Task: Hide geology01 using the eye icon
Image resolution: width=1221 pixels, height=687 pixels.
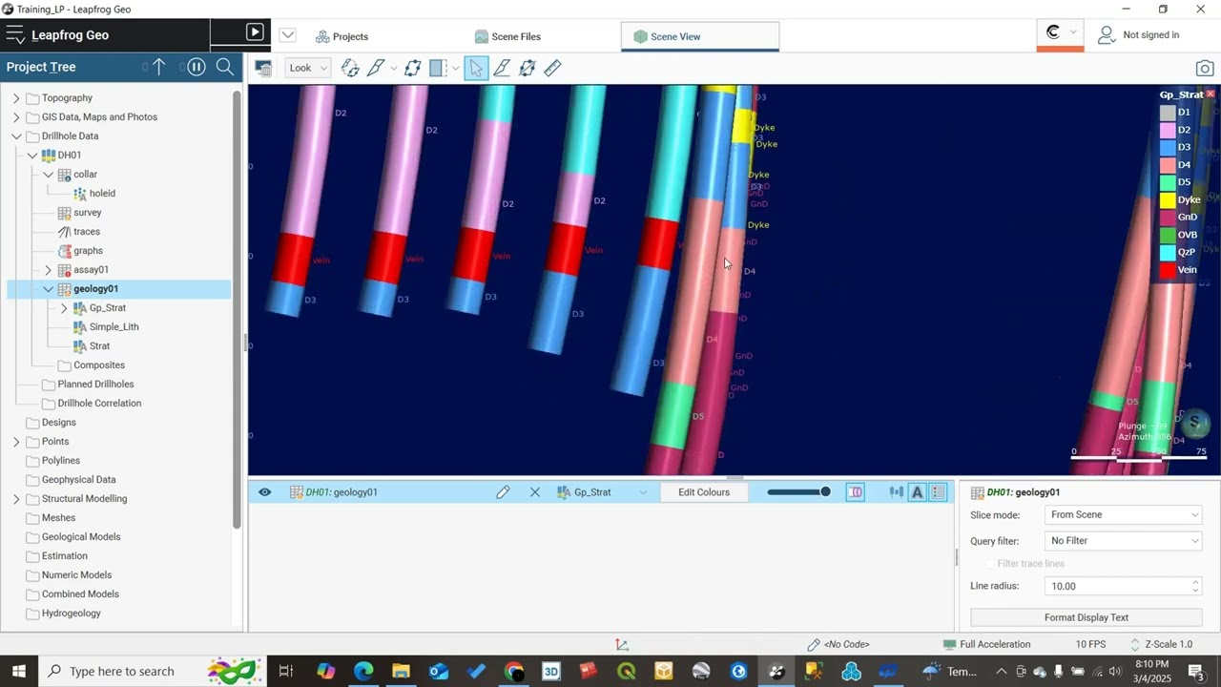Action: tap(264, 492)
